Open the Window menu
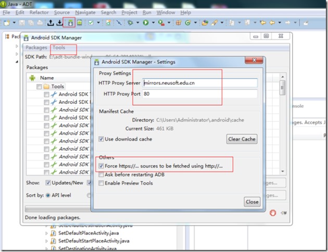 click(166, 12)
